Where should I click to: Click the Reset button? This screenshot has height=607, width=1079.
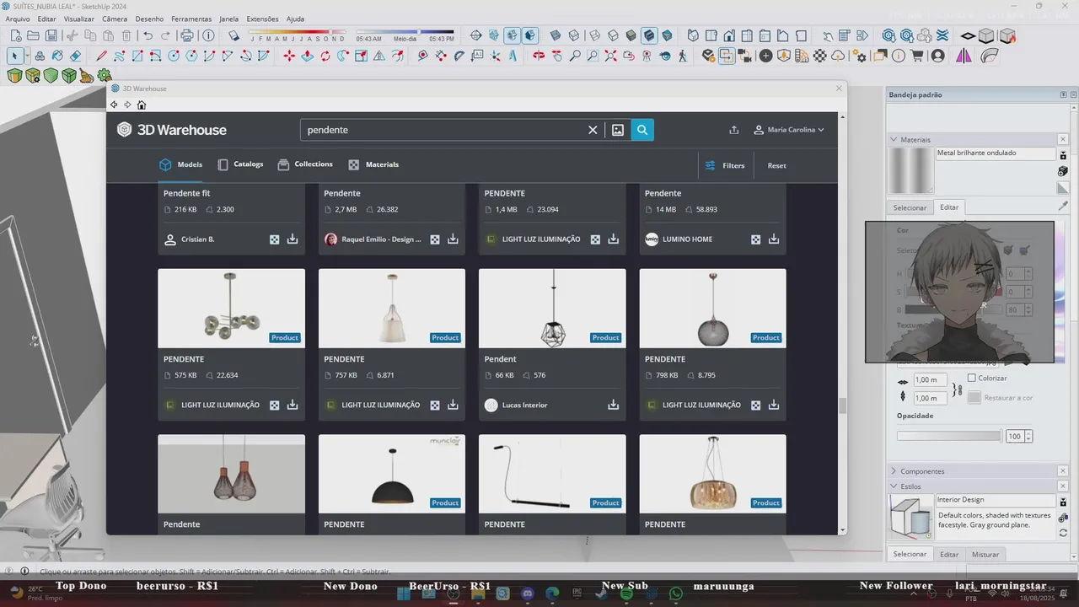(777, 165)
